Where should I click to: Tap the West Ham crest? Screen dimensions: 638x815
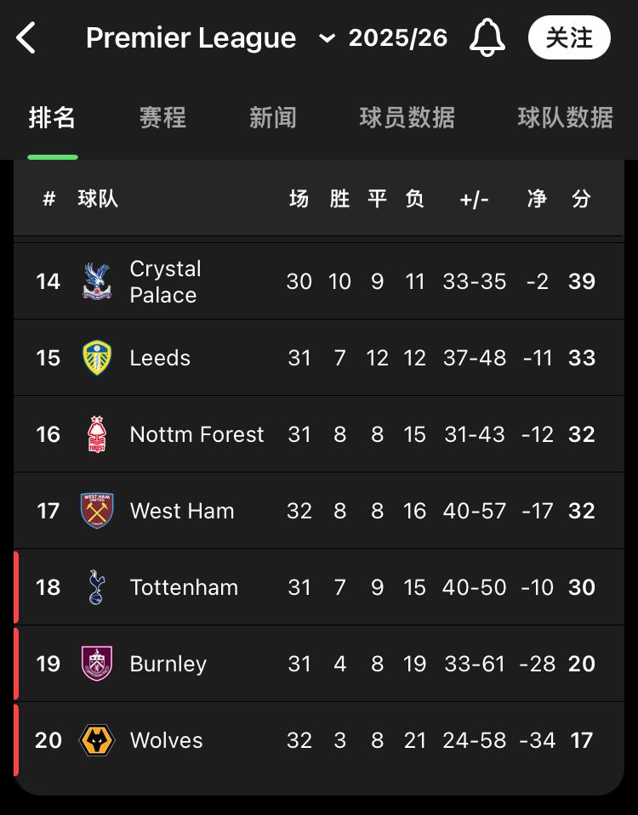[x=97, y=511]
